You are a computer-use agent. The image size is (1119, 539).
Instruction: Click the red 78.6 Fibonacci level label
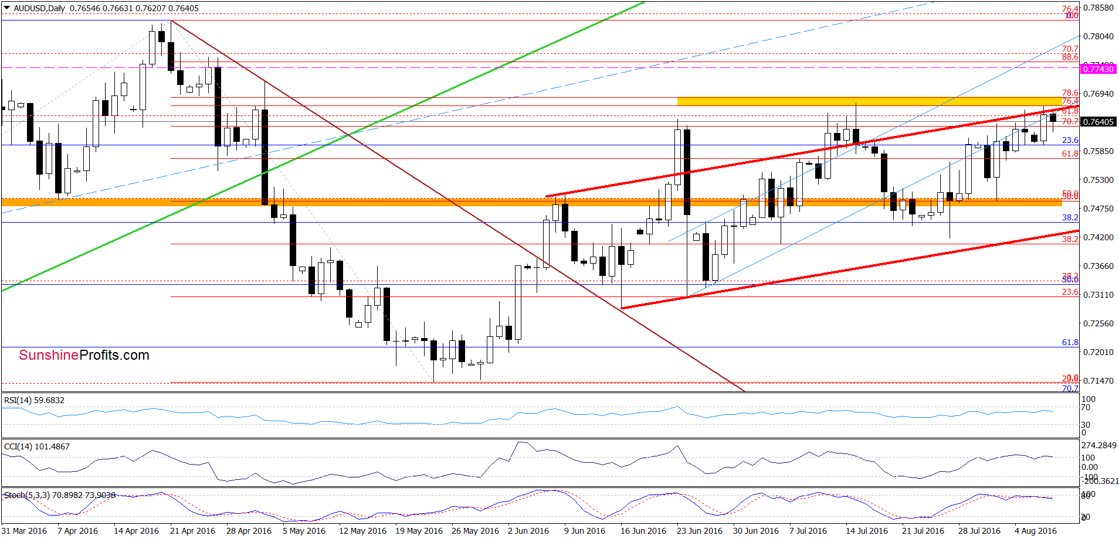pos(1070,93)
